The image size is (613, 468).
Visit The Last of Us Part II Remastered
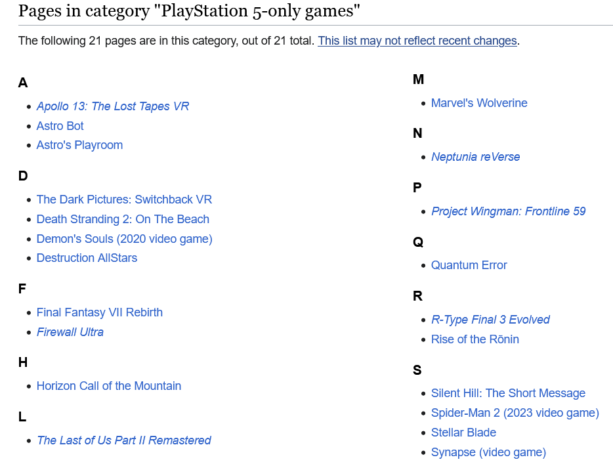tap(123, 440)
